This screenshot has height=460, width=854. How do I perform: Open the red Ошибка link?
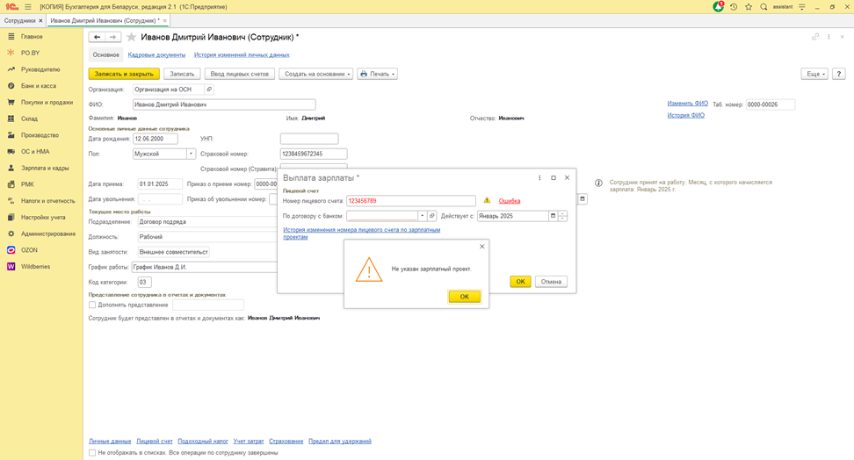[510, 201]
